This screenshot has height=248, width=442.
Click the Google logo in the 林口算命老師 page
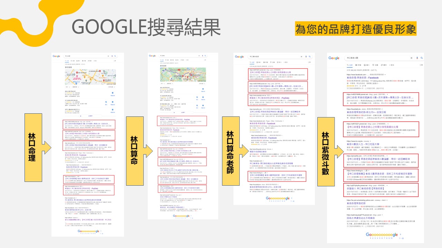(x=239, y=56)
